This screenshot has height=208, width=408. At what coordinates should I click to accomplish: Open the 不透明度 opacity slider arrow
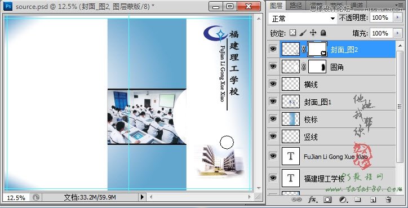click(x=397, y=17)
